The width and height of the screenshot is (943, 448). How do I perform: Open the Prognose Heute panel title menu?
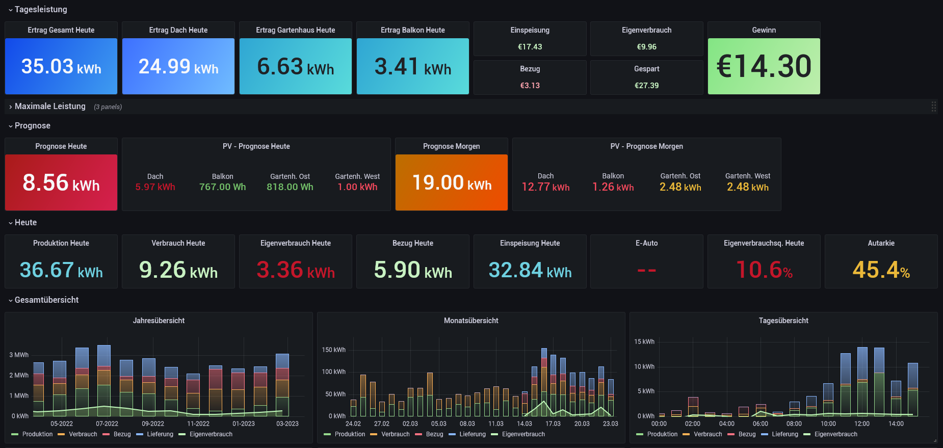(x=61, y=146)
